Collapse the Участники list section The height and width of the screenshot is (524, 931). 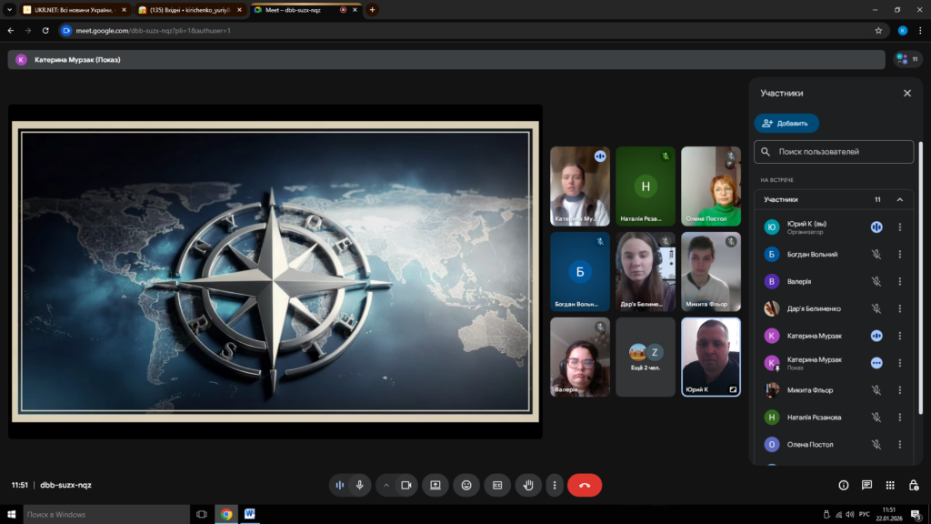click(x=900, y=199)
